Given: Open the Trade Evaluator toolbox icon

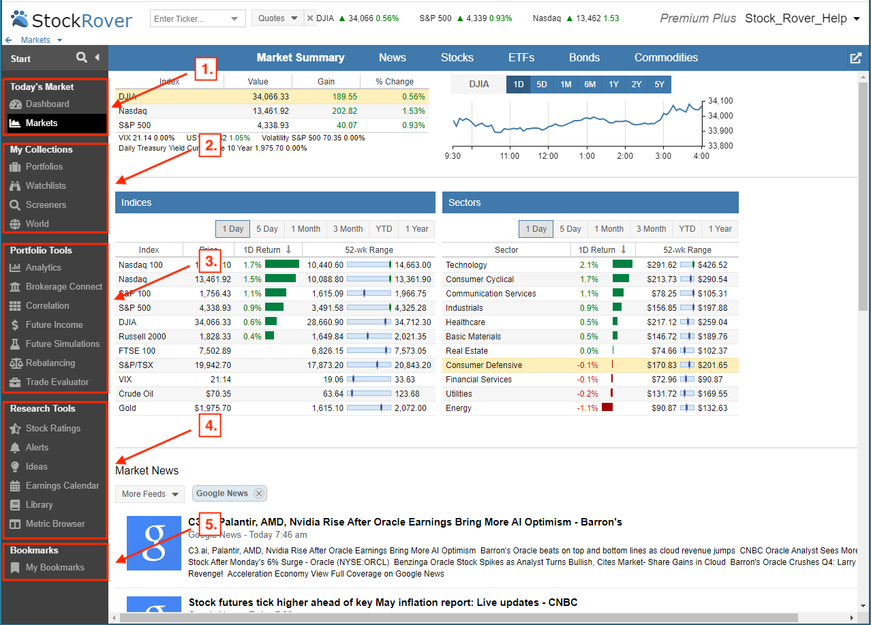Looking at the screenshot, I should pyautogui.click(x=15, y=382).
